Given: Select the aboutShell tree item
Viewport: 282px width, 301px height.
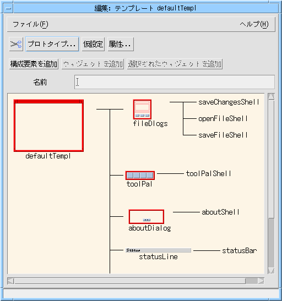Looking at the screenshot, I should click(x=220, y=212).
